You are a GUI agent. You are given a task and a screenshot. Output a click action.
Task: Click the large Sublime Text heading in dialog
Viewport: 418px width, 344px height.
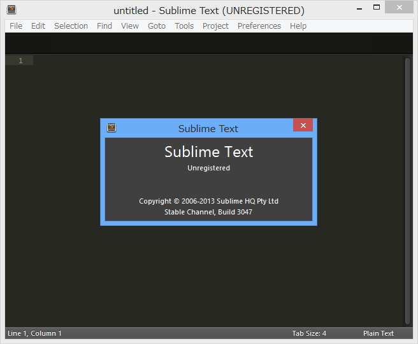209,152
